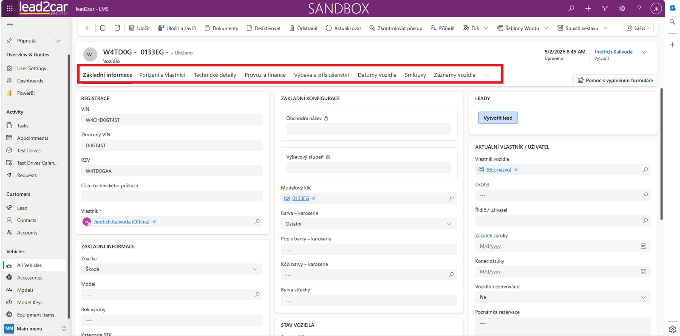Open calendar picker for Začátek záruky

(643, 246)
